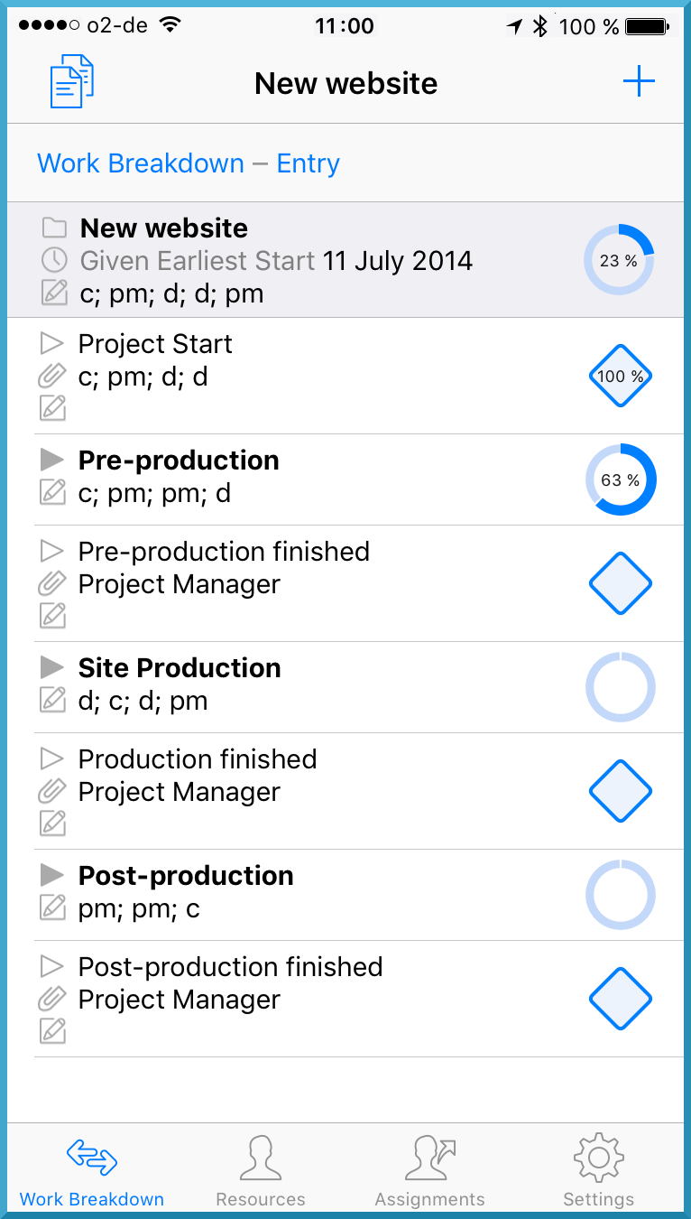Select the bold New website entry title

[164, 228]
